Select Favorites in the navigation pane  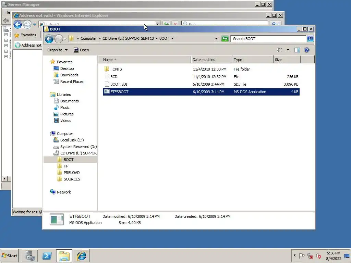click(64, 62)
